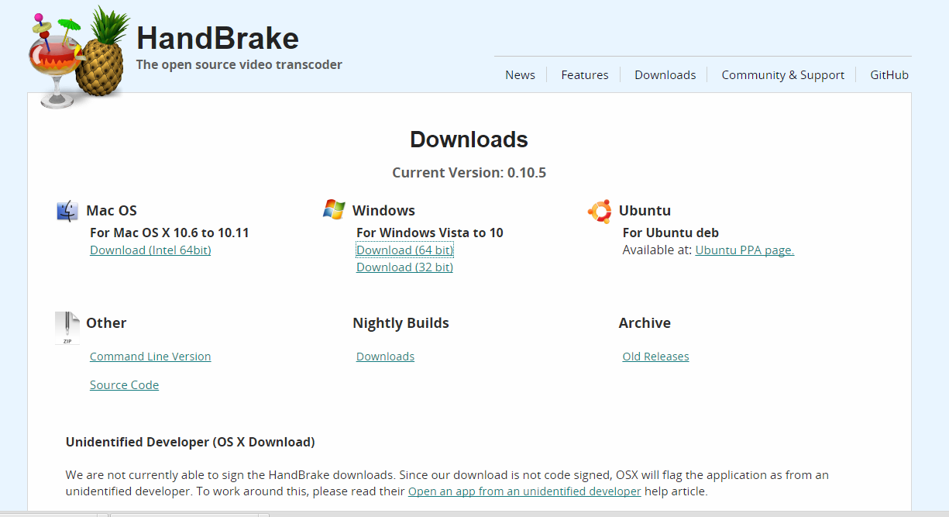Click 'For Windows Vista to 10' text

(x=430, y=233)
